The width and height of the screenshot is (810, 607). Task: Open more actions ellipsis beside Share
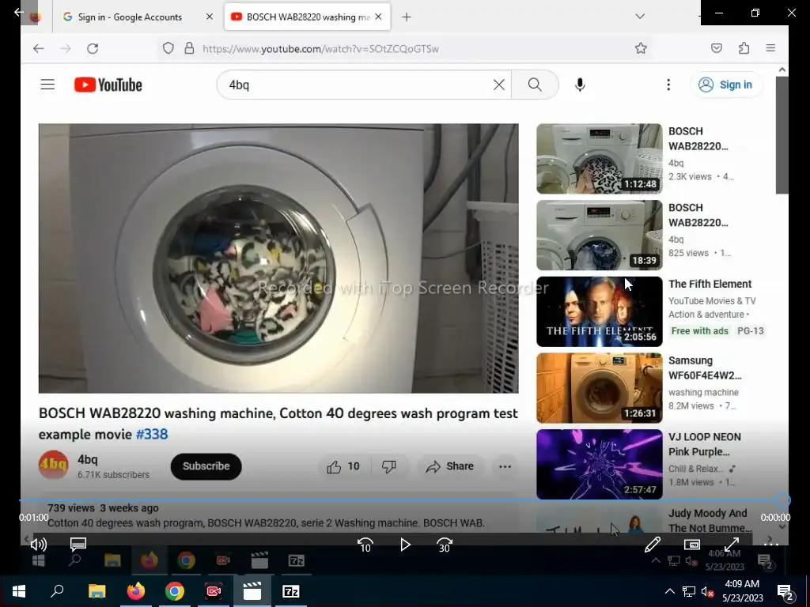[x=505, y=466]
